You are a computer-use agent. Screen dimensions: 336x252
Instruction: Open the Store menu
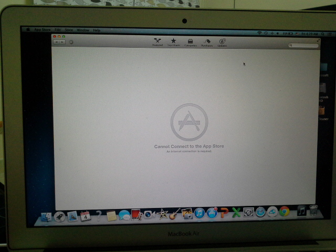(x=69, y=30)
